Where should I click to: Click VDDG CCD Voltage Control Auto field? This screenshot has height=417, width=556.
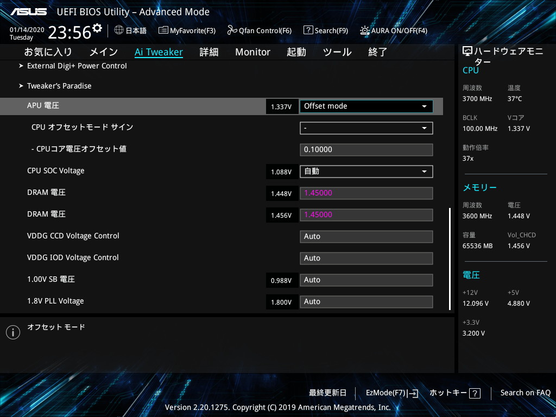coord(367,237)
